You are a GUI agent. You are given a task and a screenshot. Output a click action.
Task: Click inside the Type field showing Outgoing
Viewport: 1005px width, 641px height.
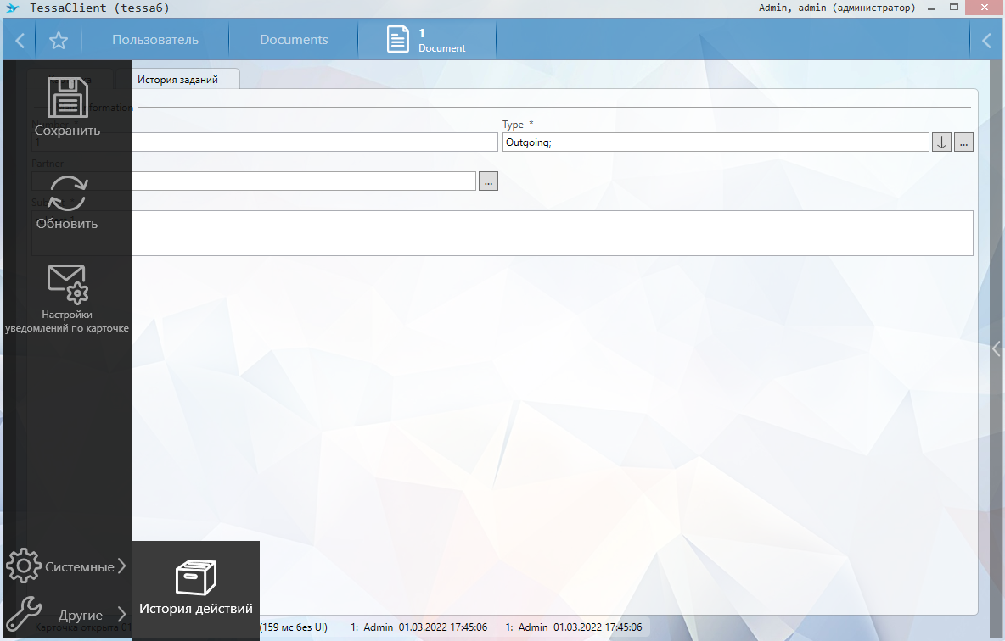pos(715,142)
